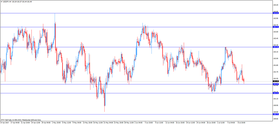Screen dimensions: 279x124
Task: Select the 103.02 horizontal line price tag
Action: [x=276, y=13]
